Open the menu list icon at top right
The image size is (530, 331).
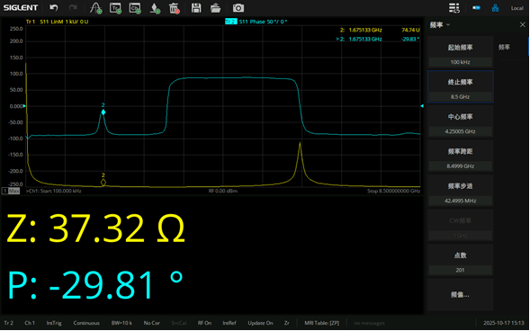click(454, 8)
